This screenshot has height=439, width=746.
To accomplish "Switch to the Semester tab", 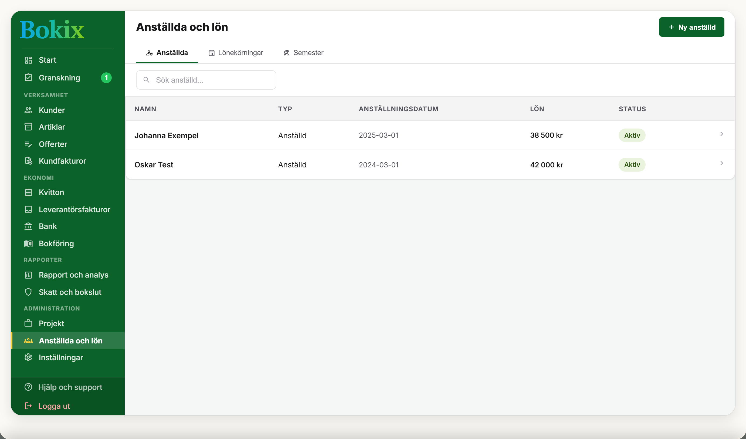I will point(303,53).
